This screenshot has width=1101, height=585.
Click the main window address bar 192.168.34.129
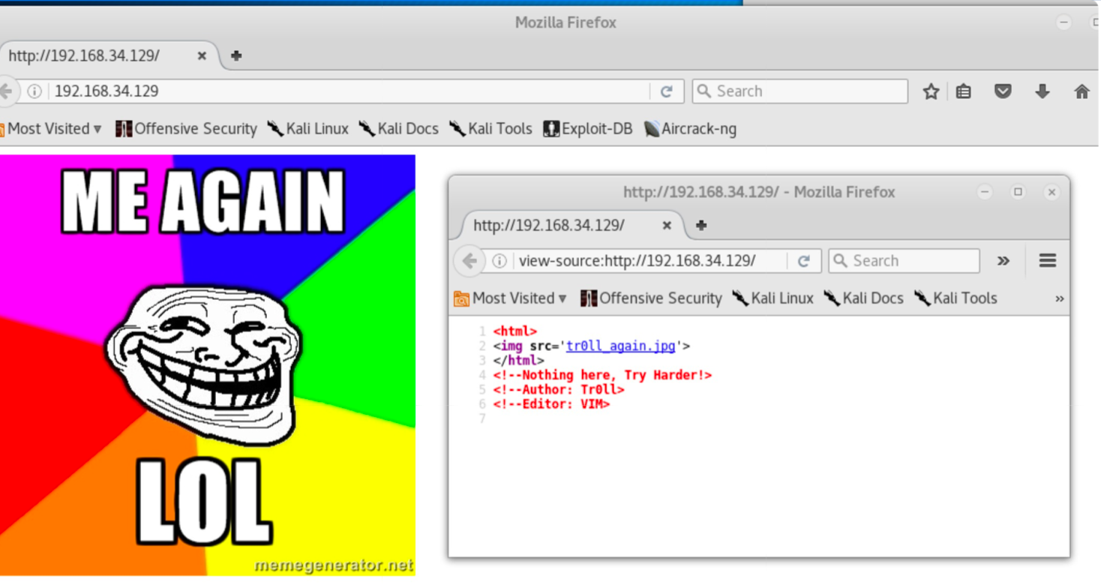coord(348,91)
